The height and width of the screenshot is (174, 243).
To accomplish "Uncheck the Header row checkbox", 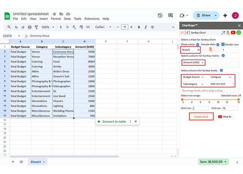I will tap(223, 44).
